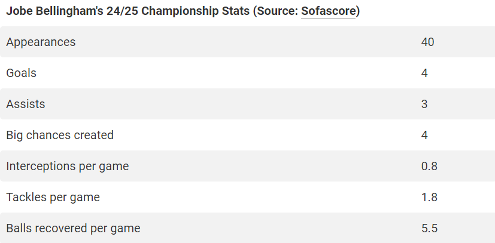
Task: Select the Big chances created label
Action: [60, 135]
